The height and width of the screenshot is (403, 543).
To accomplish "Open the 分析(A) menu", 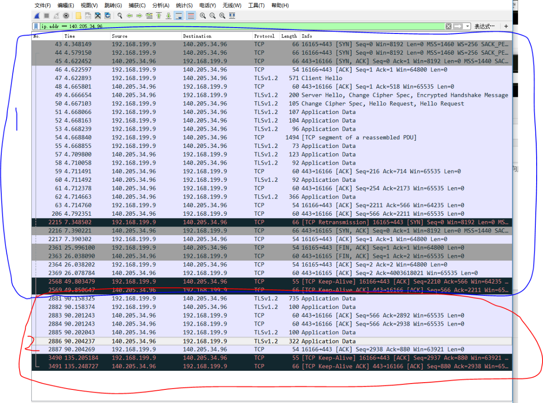I will pos(161,5).
